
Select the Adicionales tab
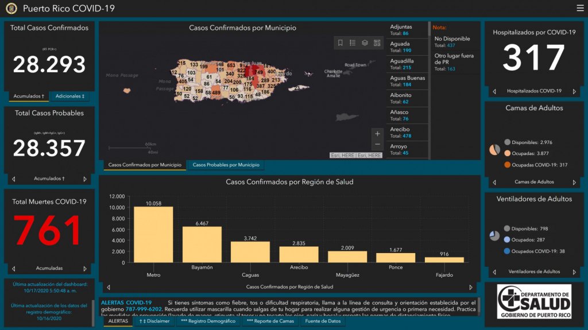72,96
